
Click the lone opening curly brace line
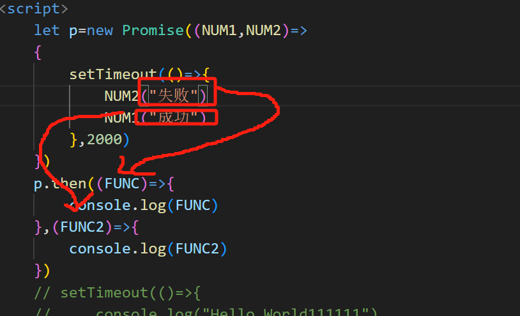[x=38, y=52]
